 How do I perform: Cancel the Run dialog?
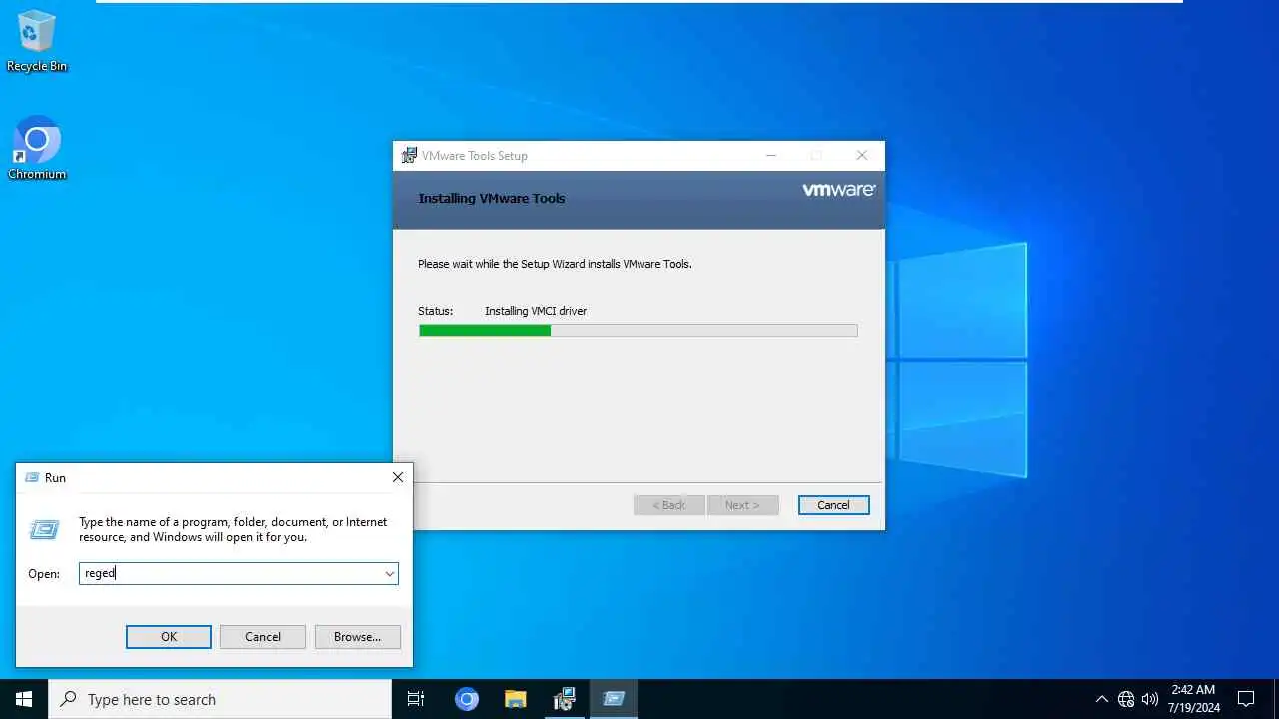tap(263, 637)
